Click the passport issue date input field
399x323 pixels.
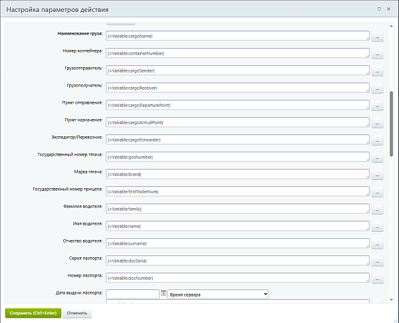[x=132, y=294]
